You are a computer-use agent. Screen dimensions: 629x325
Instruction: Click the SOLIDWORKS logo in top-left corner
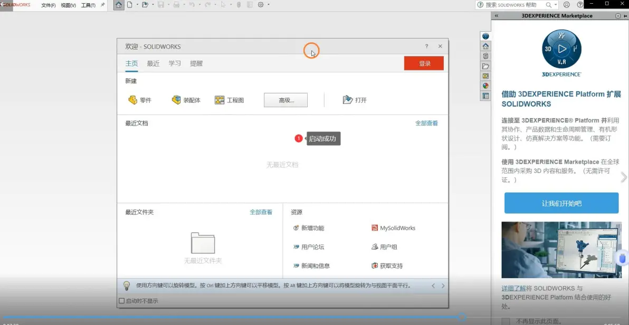[x=16, y=5]
